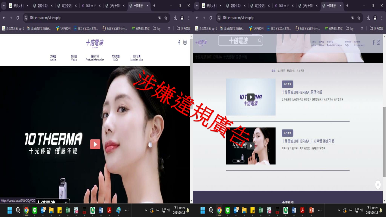Play the 十倍電波10THERMA_原理介紹 video thumbnail

(251, 97)
